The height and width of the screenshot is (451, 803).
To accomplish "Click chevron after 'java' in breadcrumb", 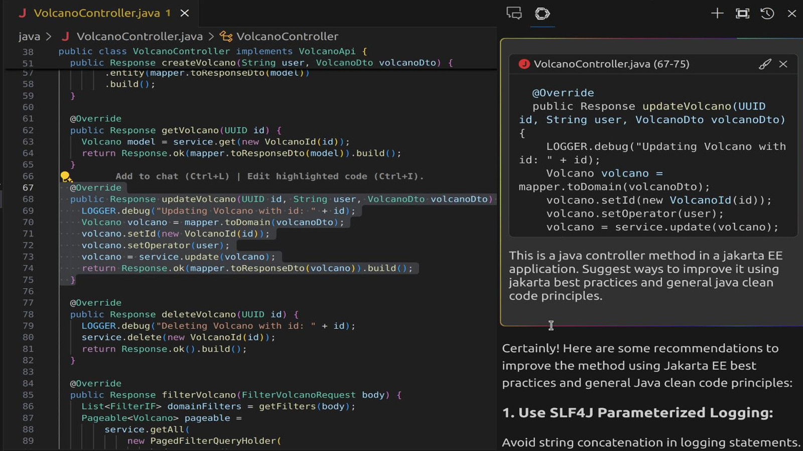I will [x=48, y=37].
